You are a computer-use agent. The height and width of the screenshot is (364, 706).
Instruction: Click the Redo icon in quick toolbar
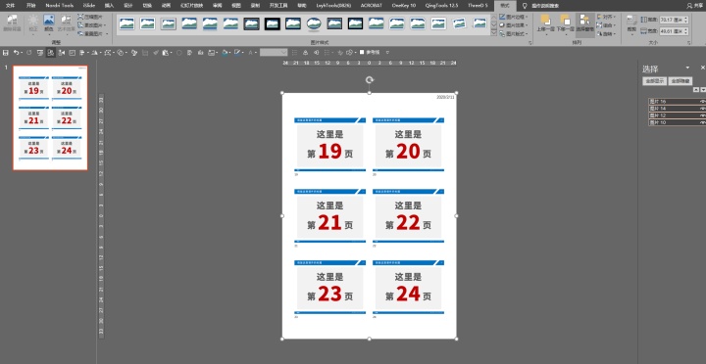(x=29, y=53)
